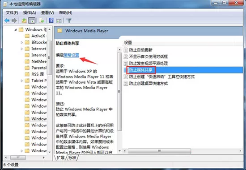Image resolution: width=246 pixels, height=170 pixels.
Task: Switch to the 标准 tab
Action: click(x=72, y=158)
